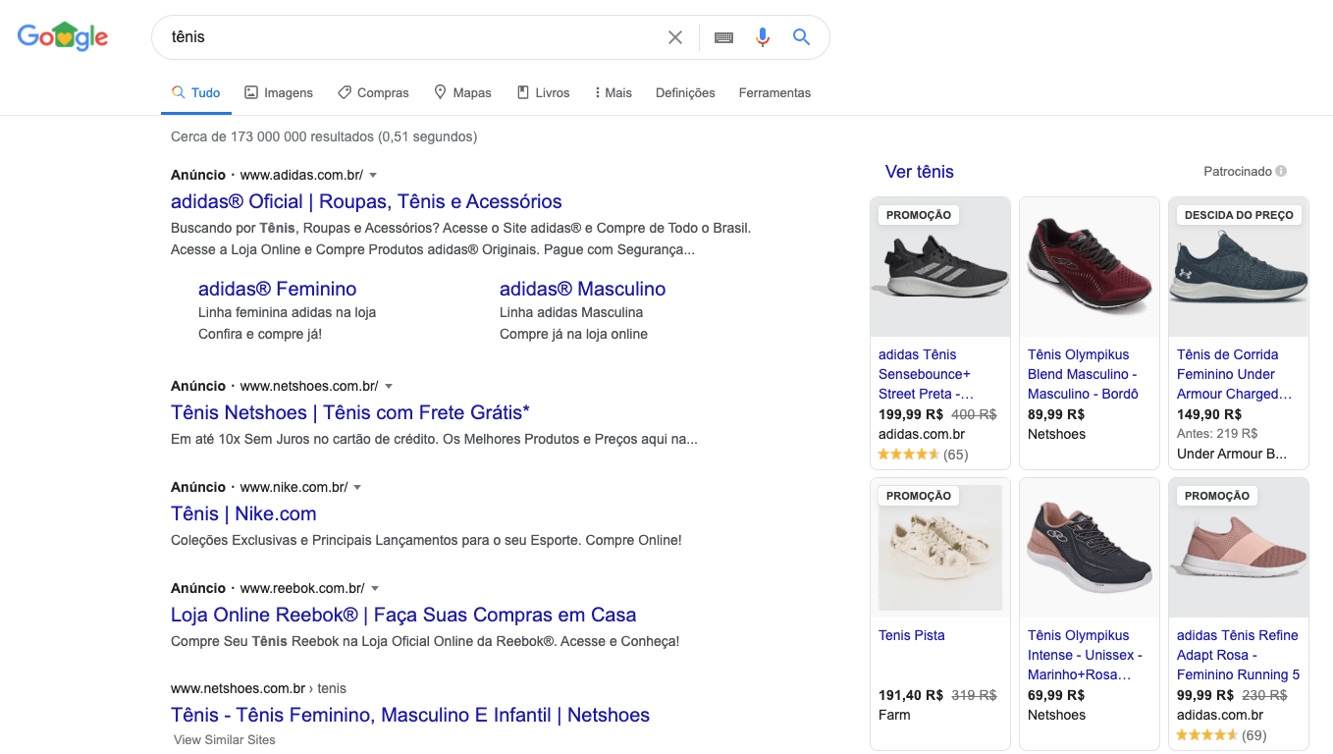The image size is (1333, 754).
Task: Click the Ferramentas option
Action: pyautogui.click(x=774, y=92)
